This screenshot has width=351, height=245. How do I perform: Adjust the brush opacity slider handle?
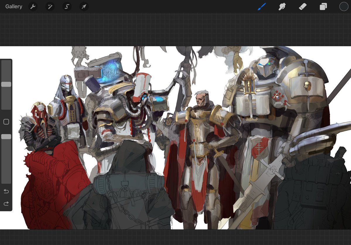click(6, 137)
